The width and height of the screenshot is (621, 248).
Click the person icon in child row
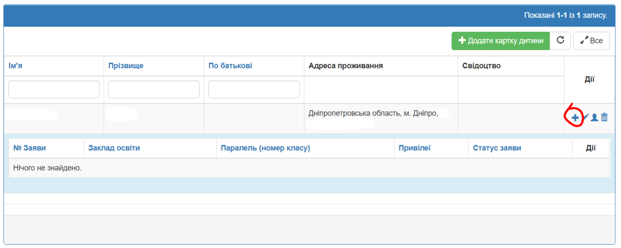point(594,117)
